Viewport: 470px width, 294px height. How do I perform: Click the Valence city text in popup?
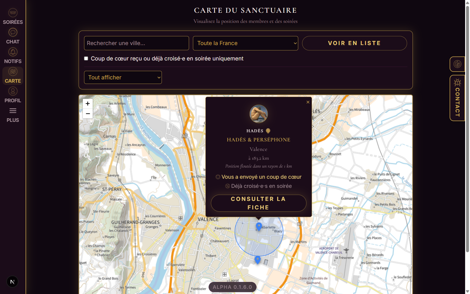tap(258, 149)
